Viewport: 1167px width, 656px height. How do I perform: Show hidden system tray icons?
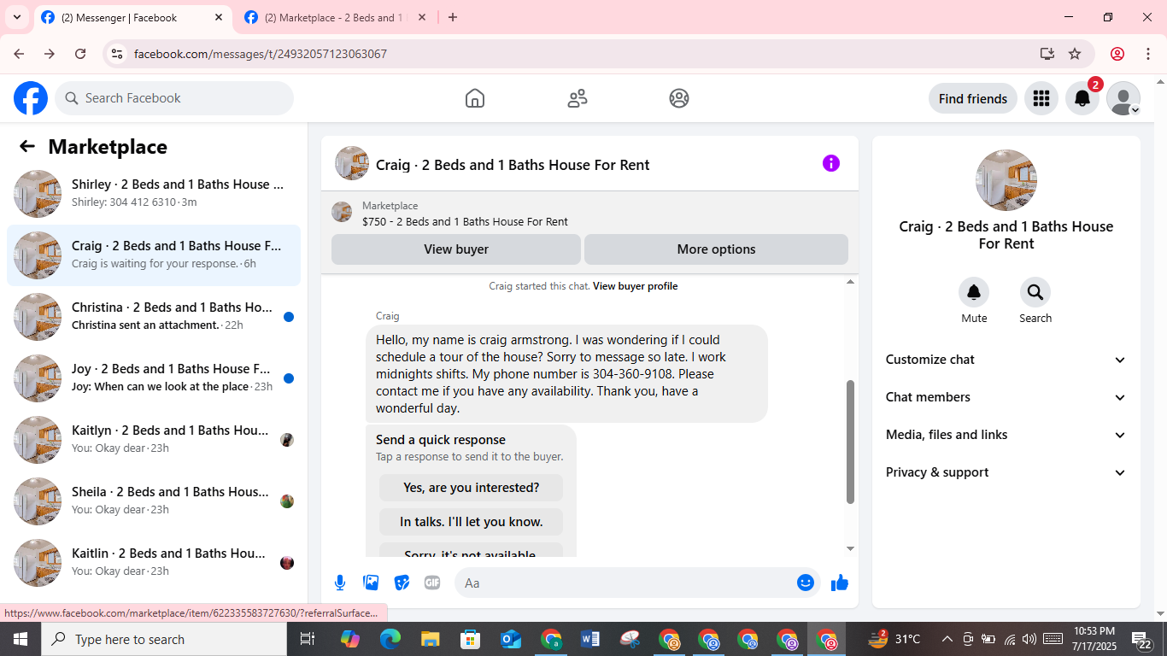point(947,639)
